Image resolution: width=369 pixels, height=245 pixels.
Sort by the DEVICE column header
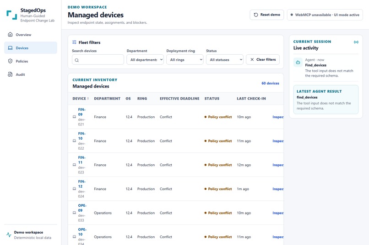(x=81, y=99)
